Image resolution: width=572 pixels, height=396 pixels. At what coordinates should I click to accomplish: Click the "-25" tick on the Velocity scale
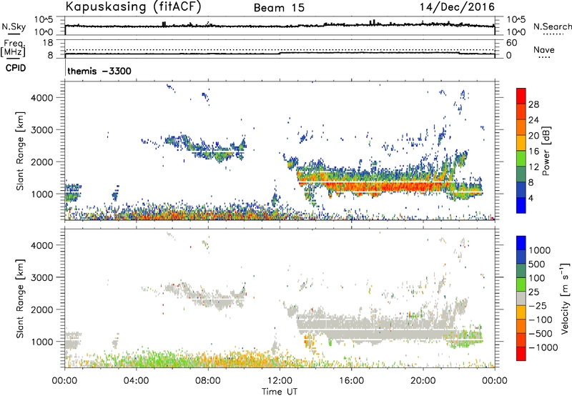[x=538, y=306]
